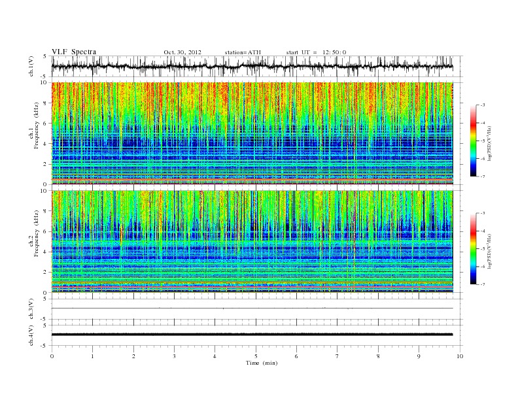Click the "-3" value on the ch.1 colorbar

[x=483, y=105]
